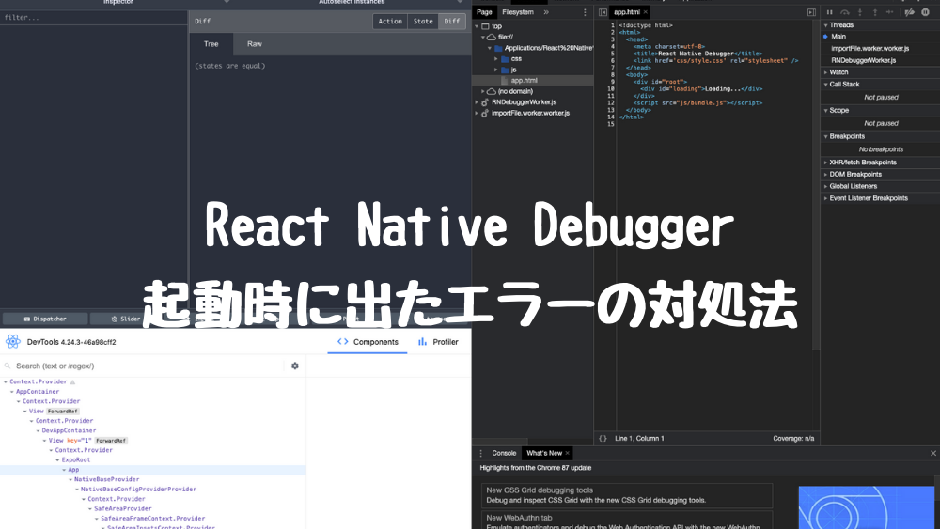Click the React logo in DevTools
This screenshot has width=940, height=529.
[x=12, y=342]
